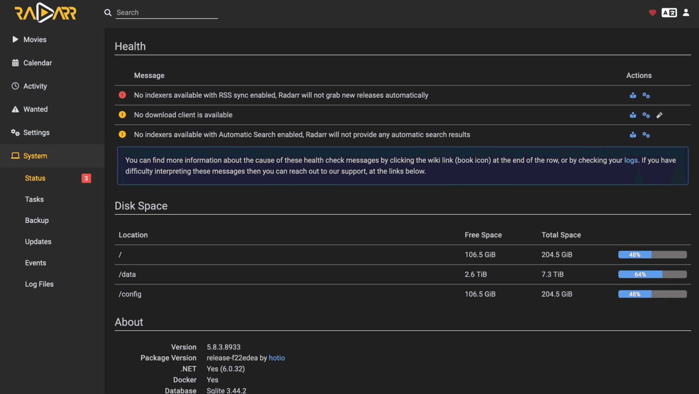Viewport: 699px width, 394px height.
Task: Open settings from the 'No download client' warning row
Action: [647, 115]
